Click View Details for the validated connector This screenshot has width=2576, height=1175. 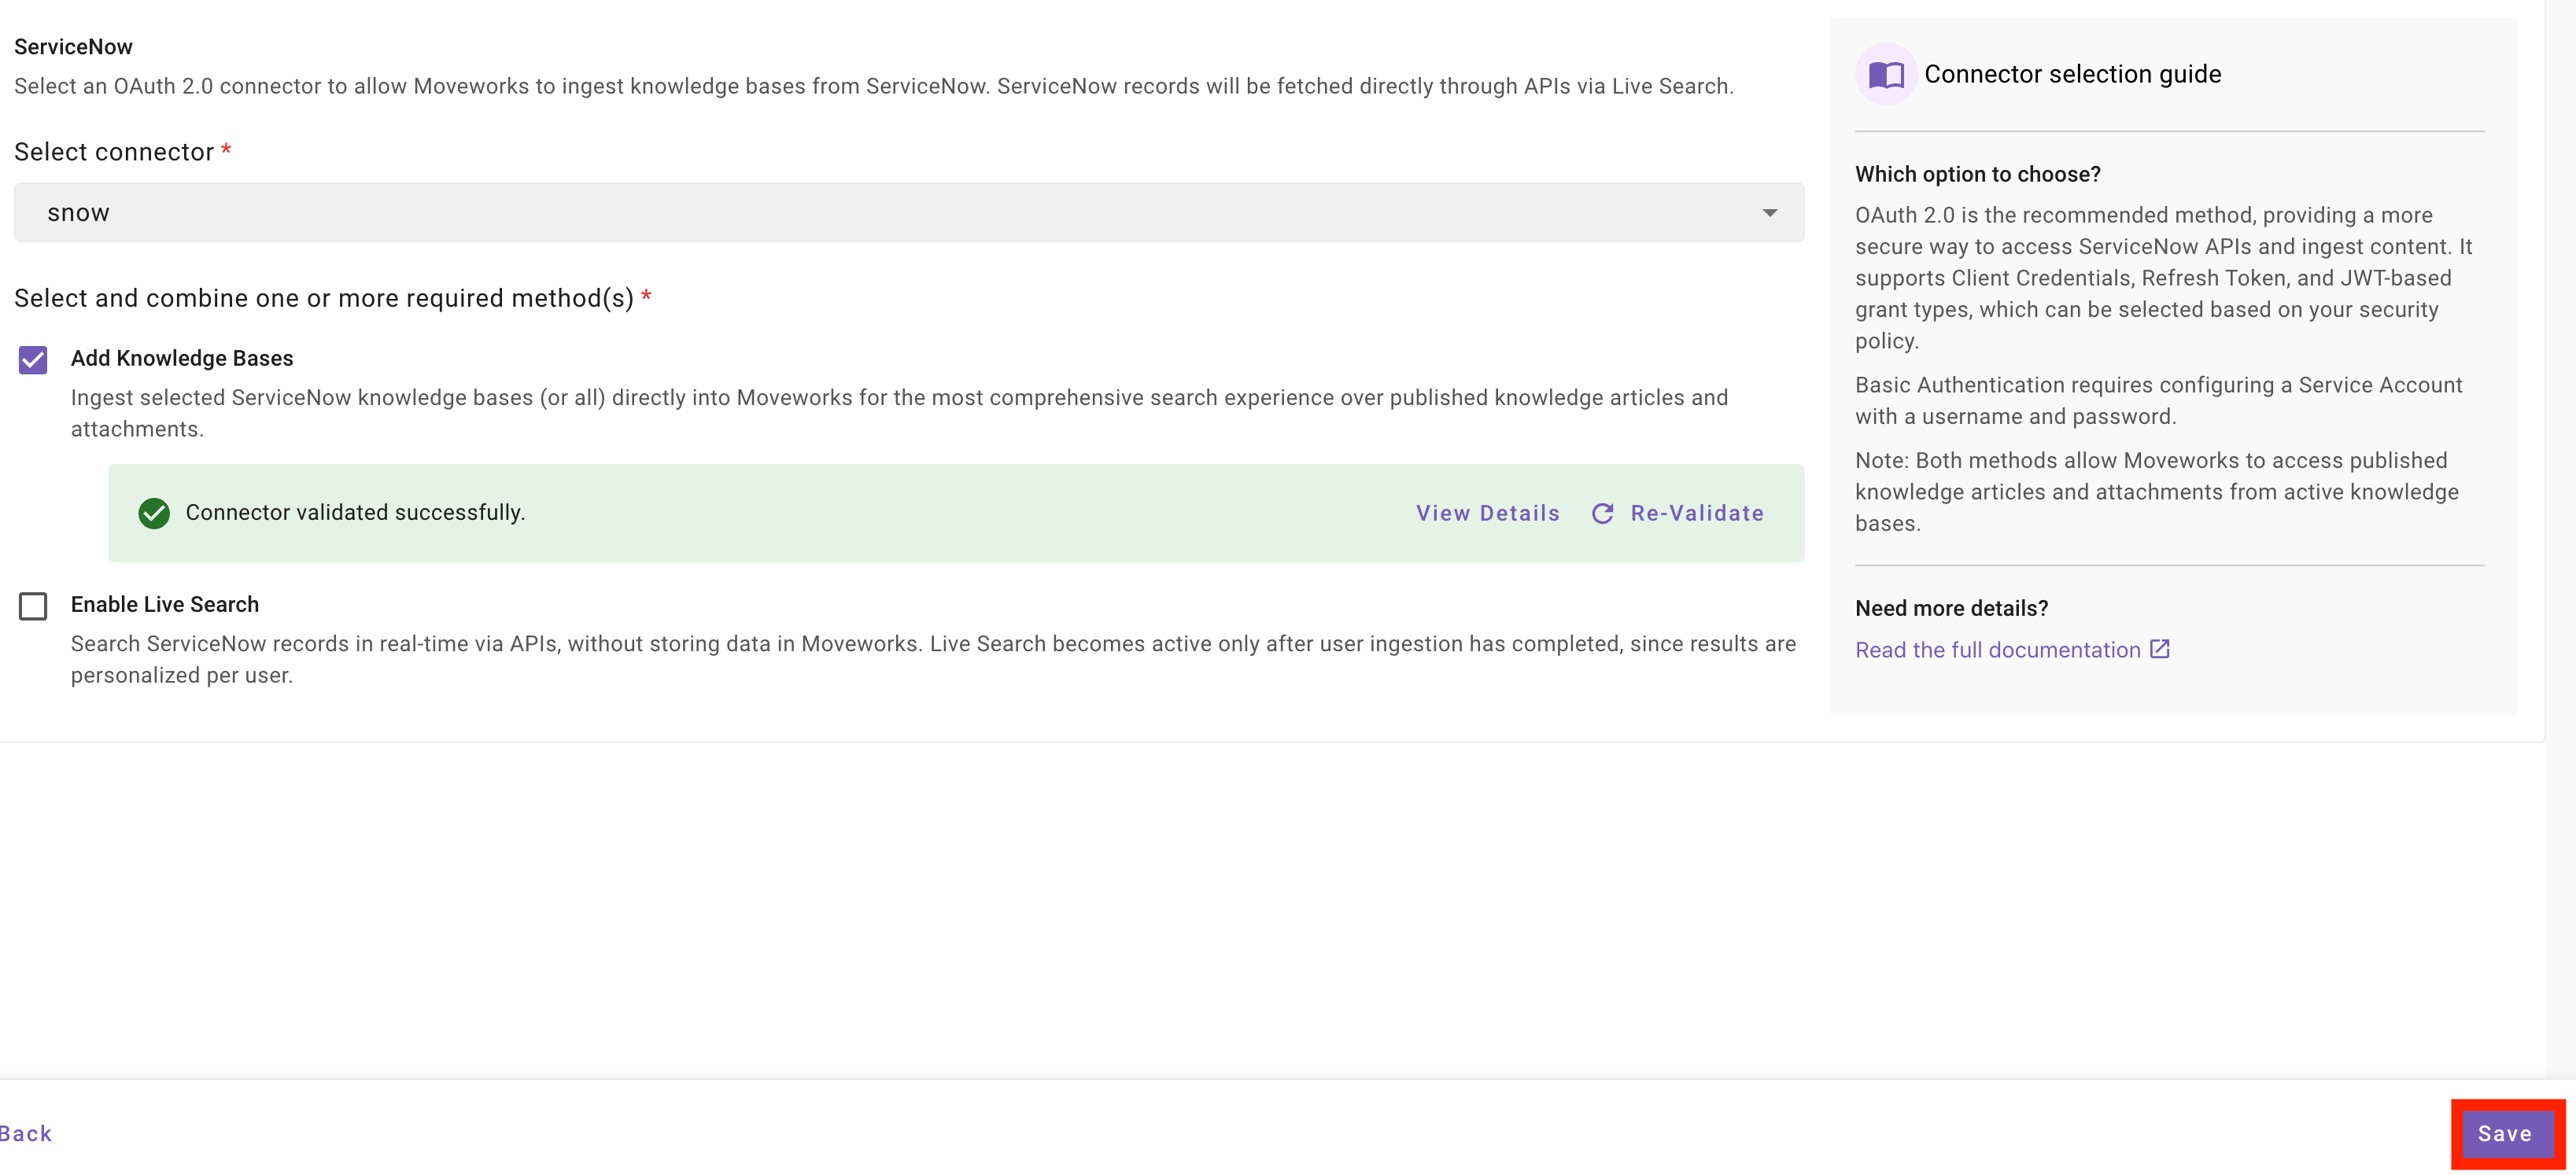1487,513
